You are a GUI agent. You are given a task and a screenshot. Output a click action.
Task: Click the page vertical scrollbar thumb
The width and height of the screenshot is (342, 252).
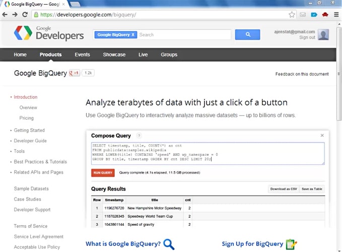(x=339, y=73)
